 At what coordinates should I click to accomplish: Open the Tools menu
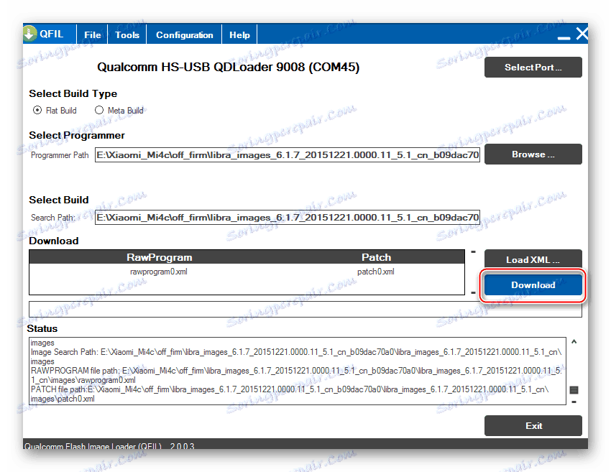coord(127,34)
